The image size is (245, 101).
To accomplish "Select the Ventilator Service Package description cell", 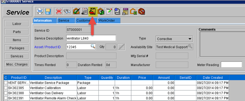I will click(x=53, y=83).
